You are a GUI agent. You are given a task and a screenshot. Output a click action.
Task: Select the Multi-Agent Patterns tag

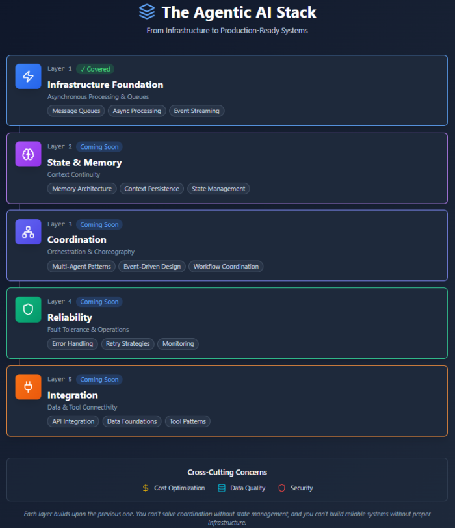click(x=81, y=267)
